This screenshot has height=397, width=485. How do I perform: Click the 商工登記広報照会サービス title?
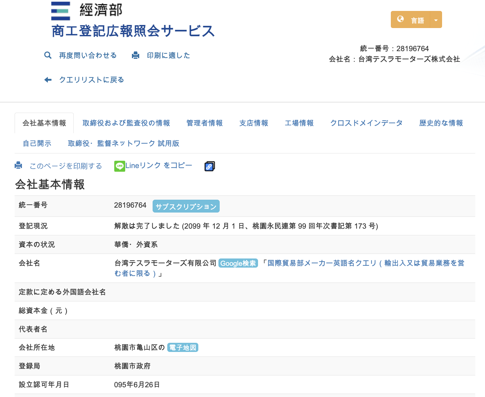[133, 31]
